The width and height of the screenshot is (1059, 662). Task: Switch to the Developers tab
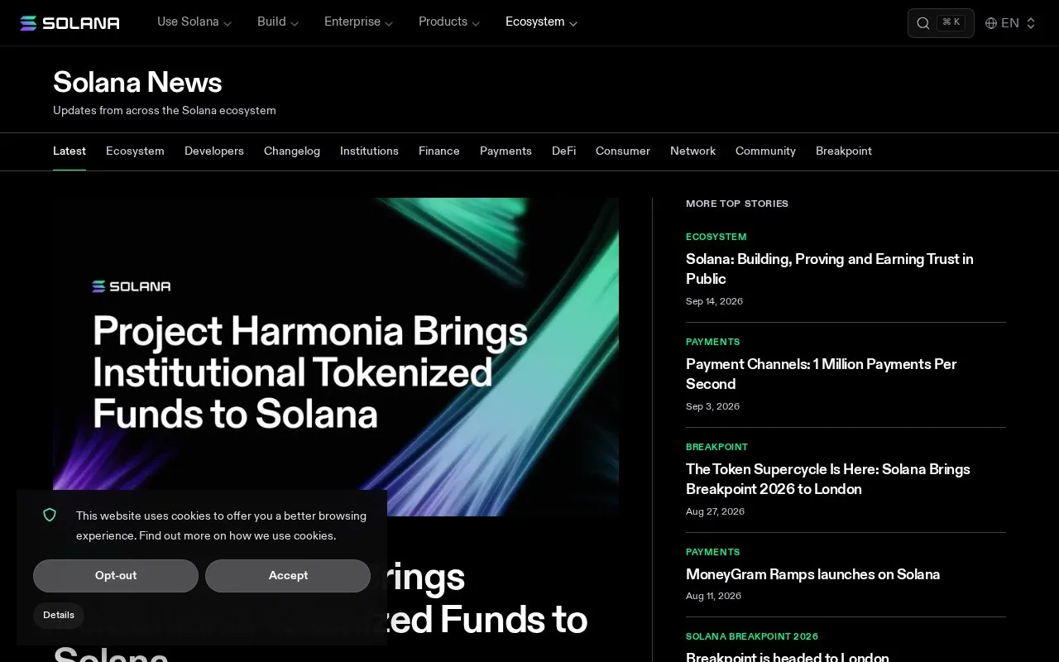214,151
